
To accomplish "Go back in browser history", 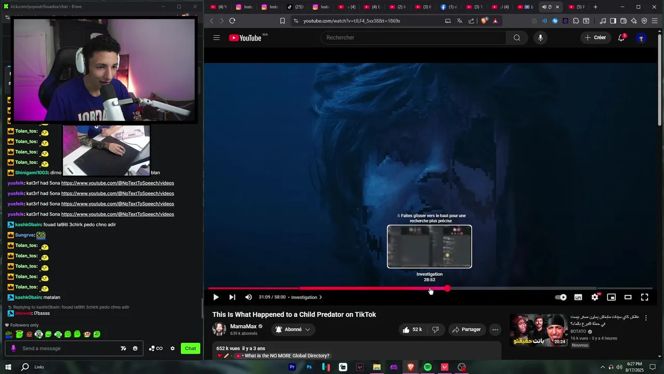I will click(x=212, y=21).
